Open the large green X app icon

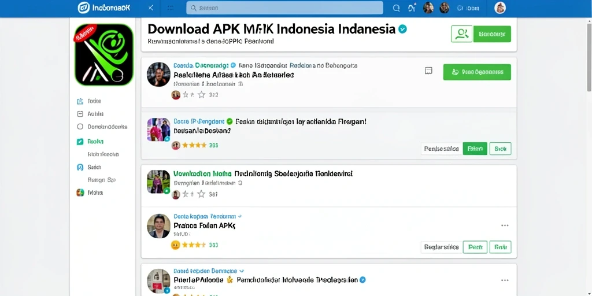point(104,54)
